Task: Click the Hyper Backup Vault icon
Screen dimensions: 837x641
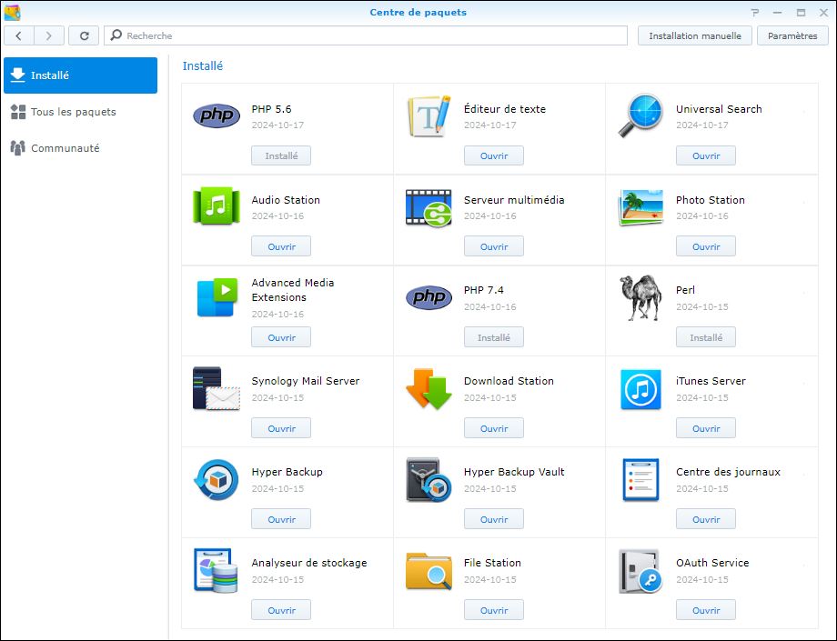Action: coord(429,479)
